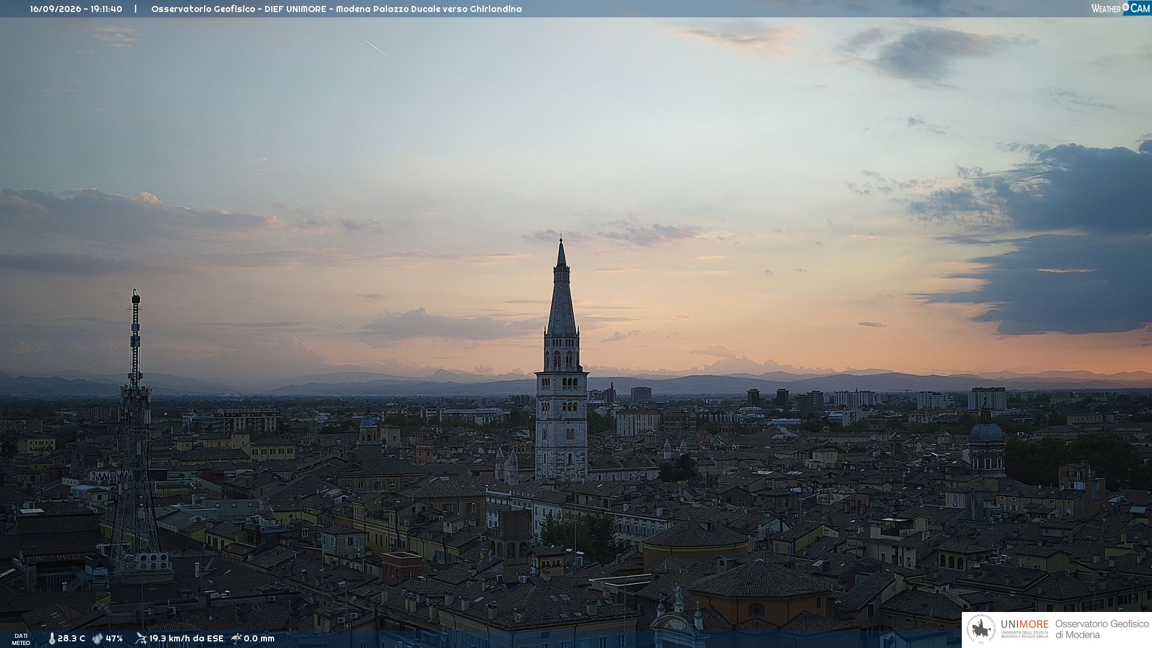Image resolution: width=1152 pixels, height=648 pixels.
Task: Click the Ghirlandina bell tower spire
Action: pos(562,288)
